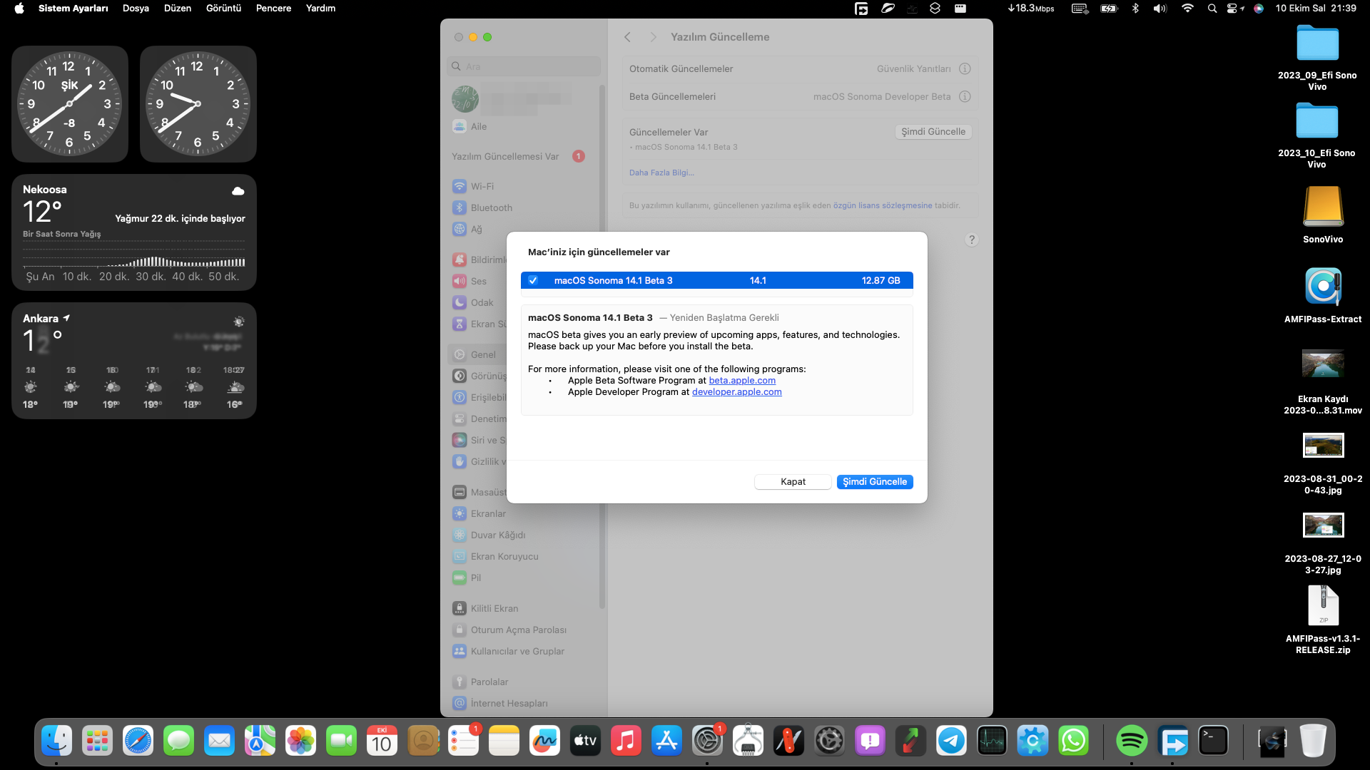Click the info icon for Beta Güncellemeleri
The image size is (1370, 770).
(965, 97)
